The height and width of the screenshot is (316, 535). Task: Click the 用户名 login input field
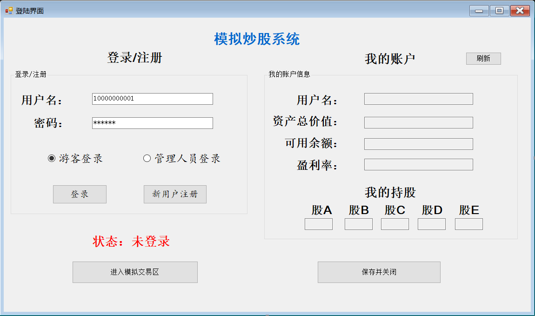coord(153,99)
